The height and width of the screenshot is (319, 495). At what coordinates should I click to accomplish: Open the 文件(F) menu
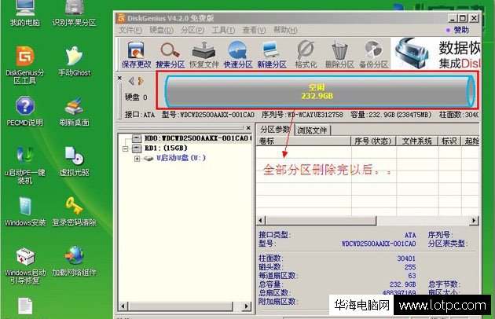pos(130,30)
